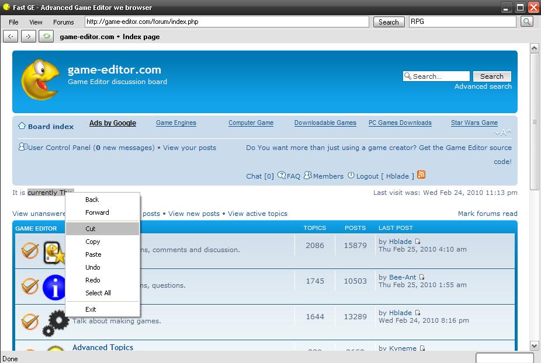This screenshot has width=541, height=363.
Task: Click the Search button next to the URL bar
Action: point(389,22)
